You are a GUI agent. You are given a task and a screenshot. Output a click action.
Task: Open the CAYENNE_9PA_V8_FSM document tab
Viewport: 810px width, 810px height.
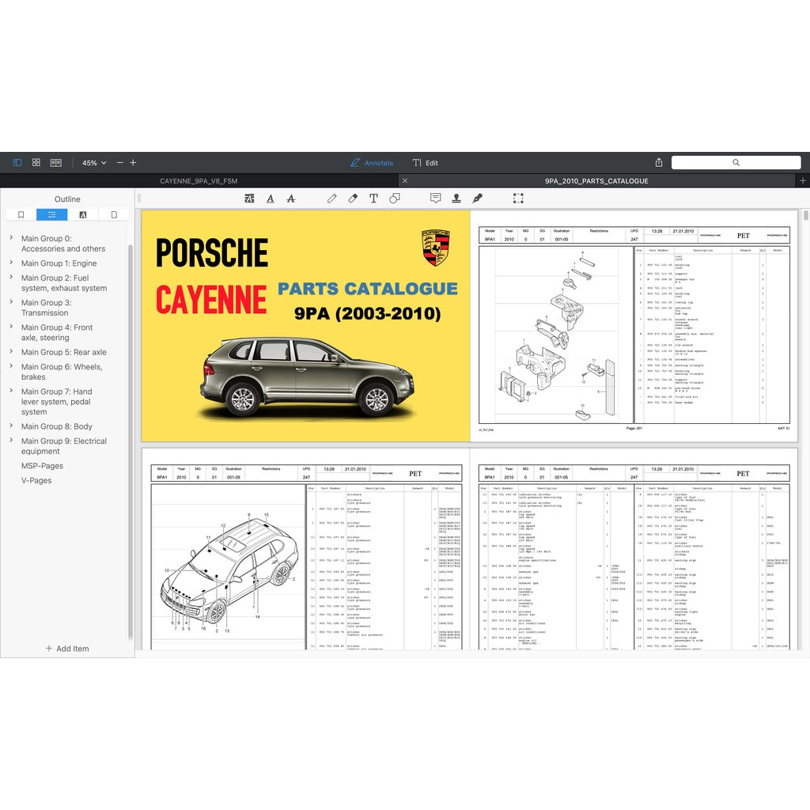click(199, 181)
